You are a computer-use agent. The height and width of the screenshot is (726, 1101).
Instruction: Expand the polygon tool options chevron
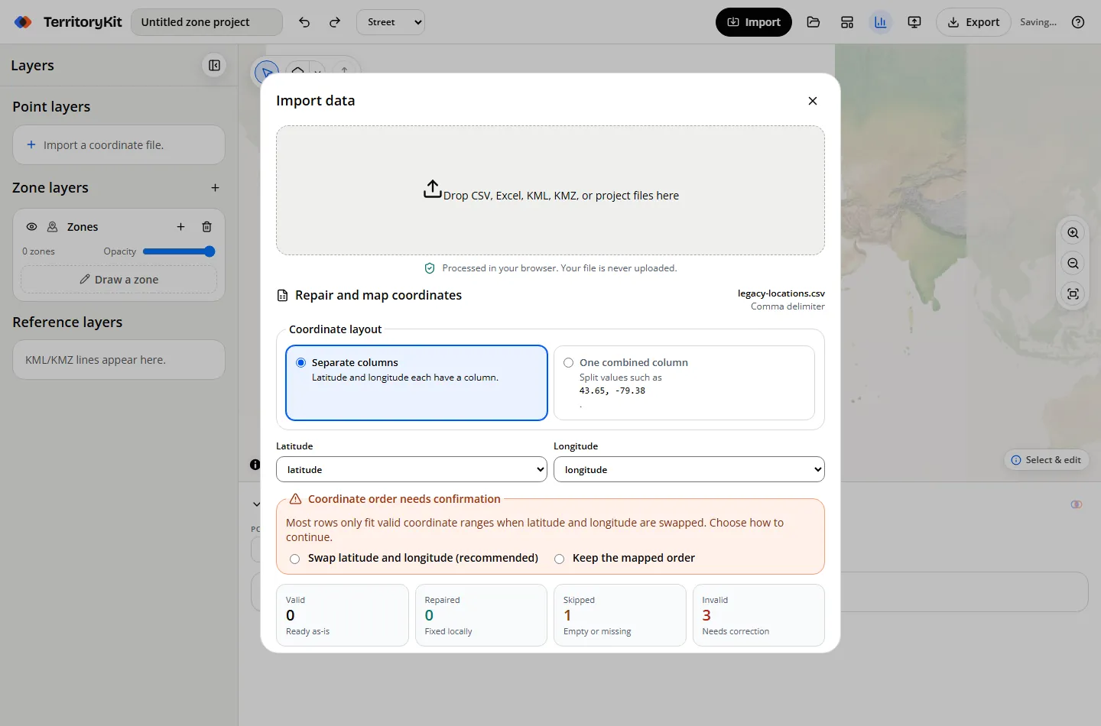click(x=317, y=72)
